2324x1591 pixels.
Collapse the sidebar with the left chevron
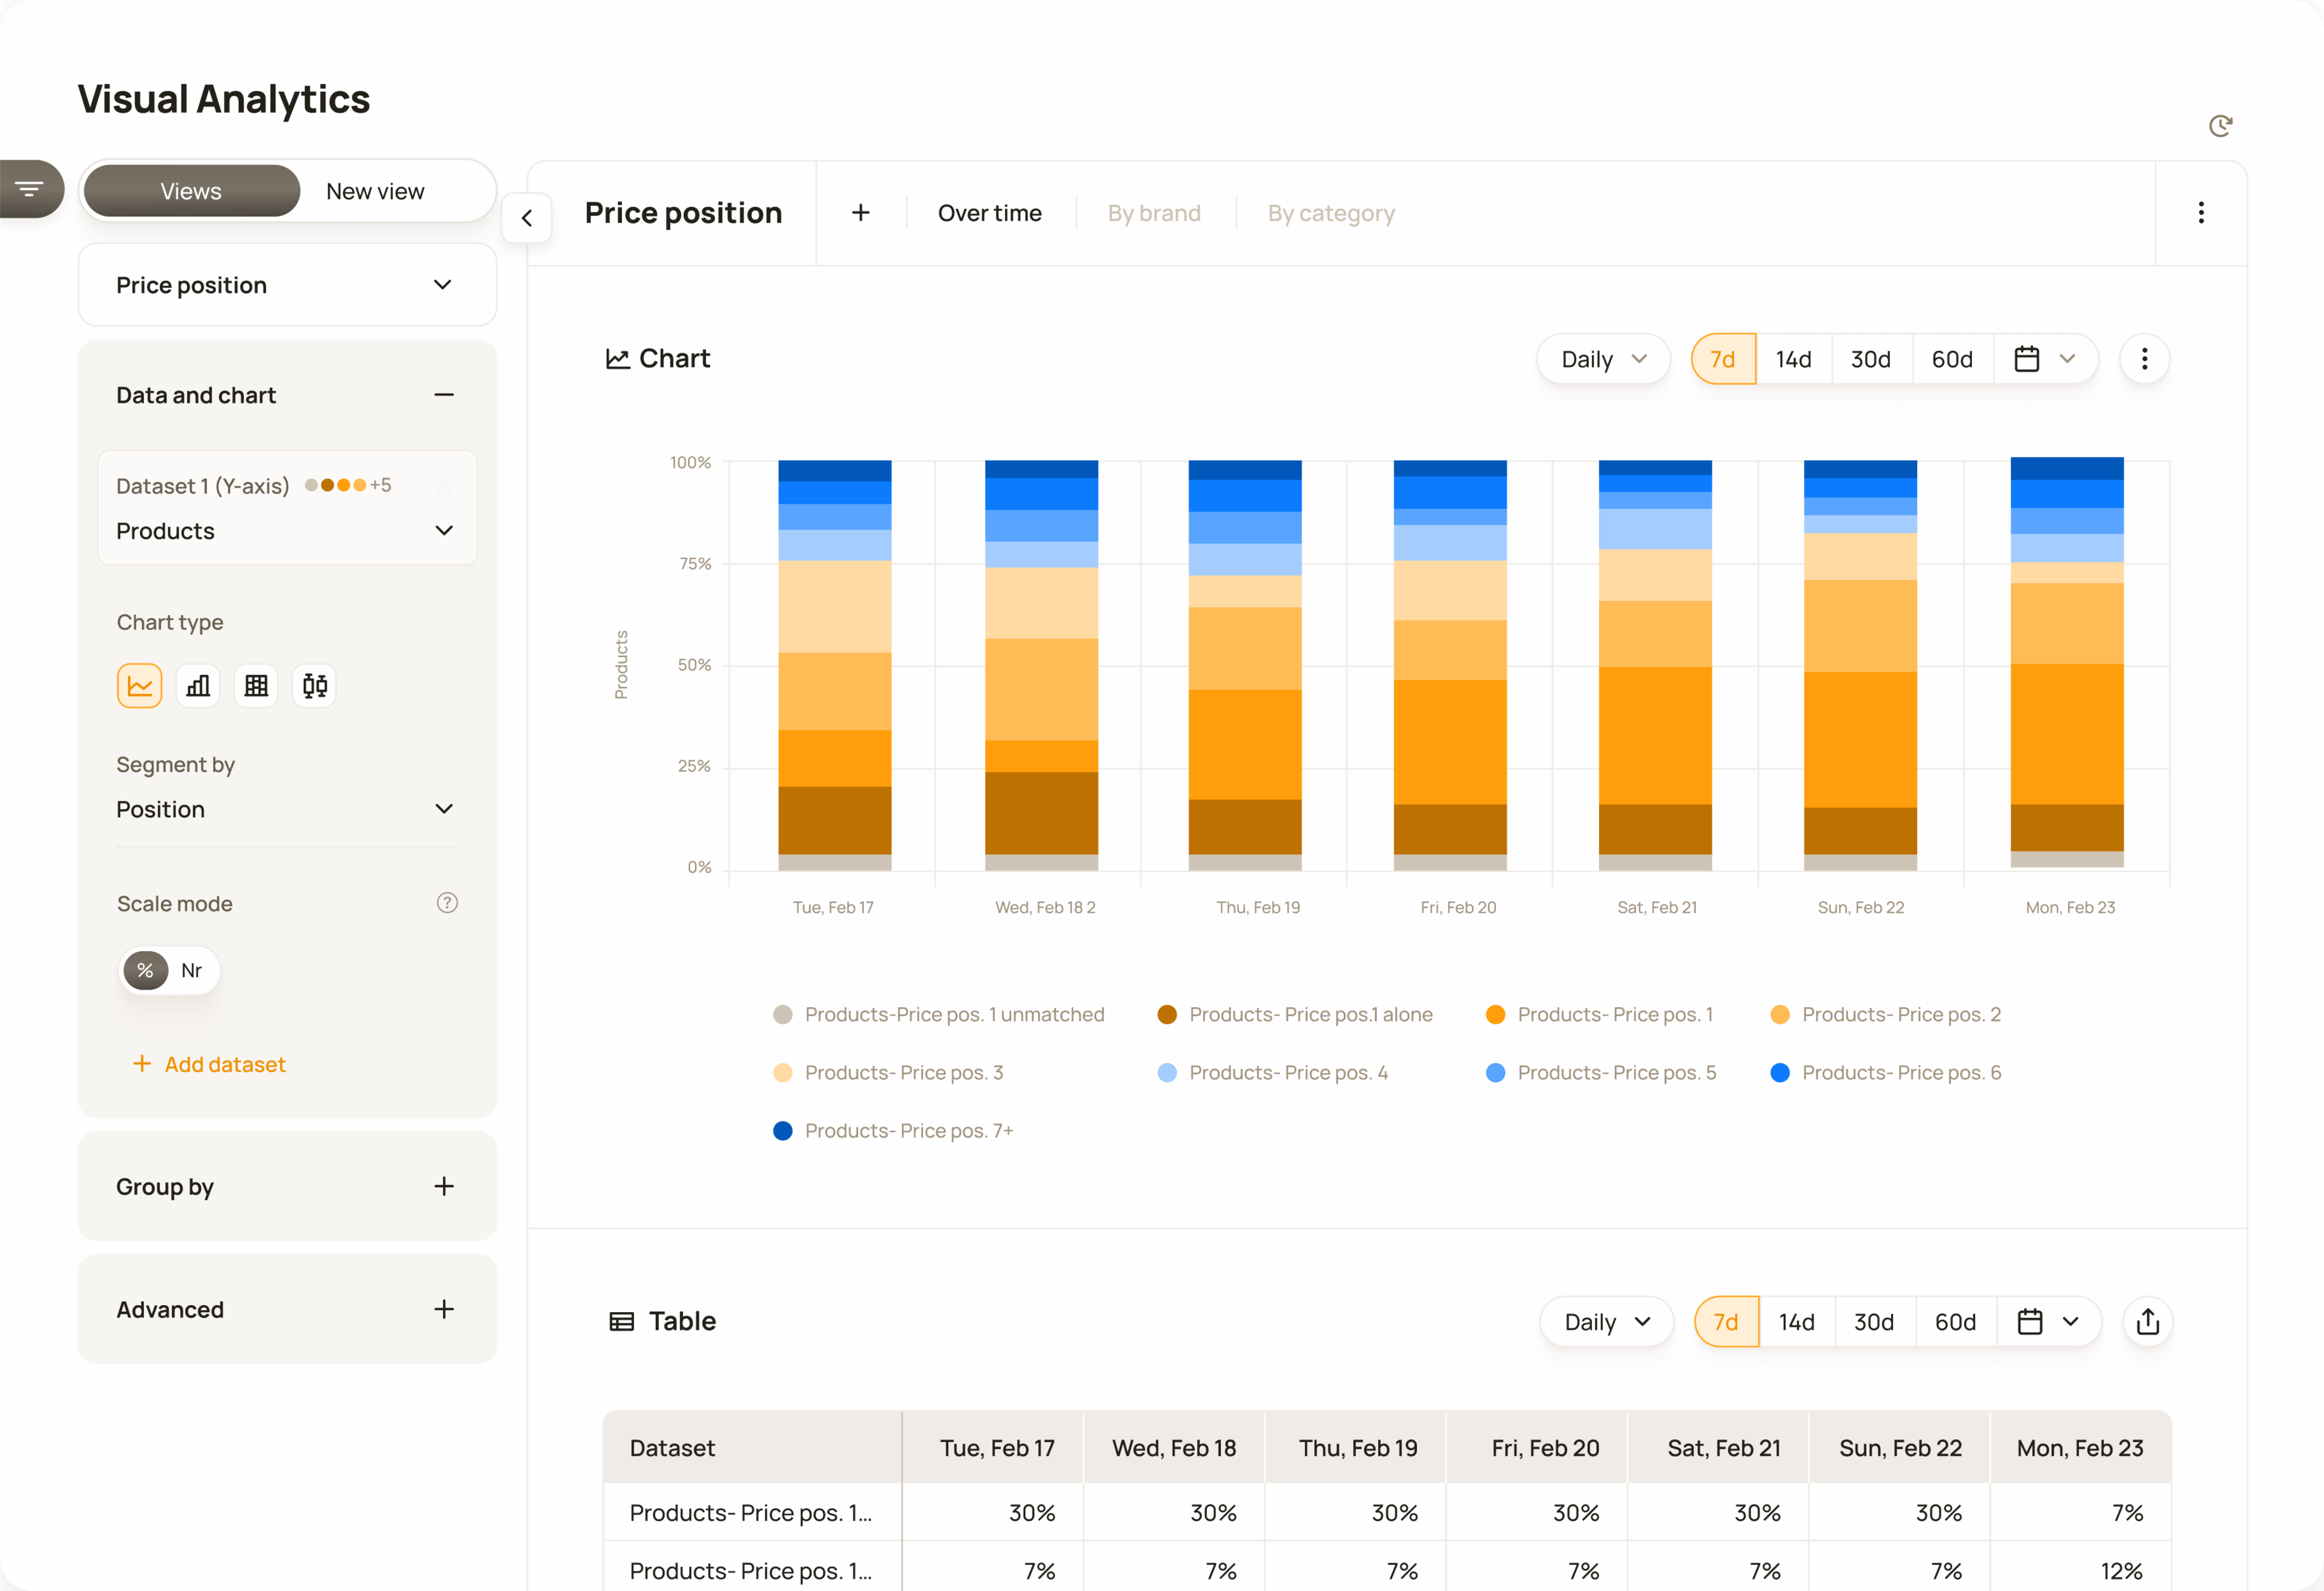(x=527, y=218)
